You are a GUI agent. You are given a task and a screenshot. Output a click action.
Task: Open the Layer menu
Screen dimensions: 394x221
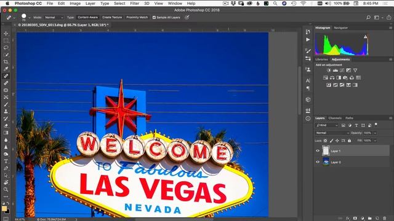(x=90, y=4)
